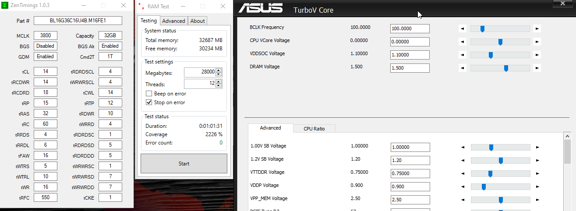
Task: Adjust the VTTDDR Voltage slider handle
Action: pyautogui.click(x=490, y=174)
